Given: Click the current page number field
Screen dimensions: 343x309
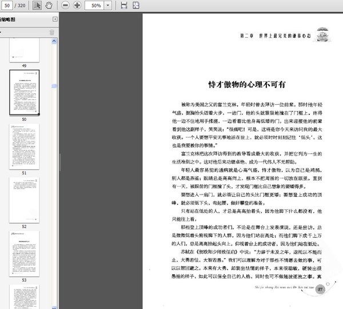Looking at the screenshot, I should pos(7,6).
